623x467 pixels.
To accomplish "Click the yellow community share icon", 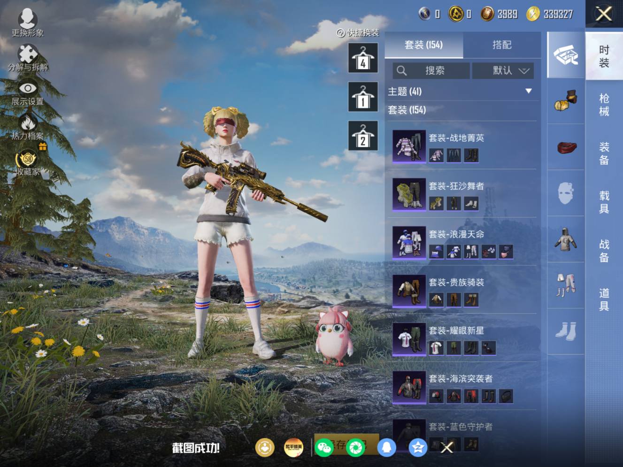I will click(x=265, y=448).
